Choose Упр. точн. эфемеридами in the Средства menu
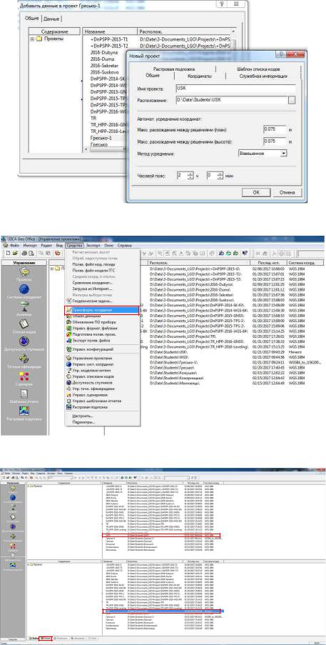 pyautogui.click(x=103, y=389)
